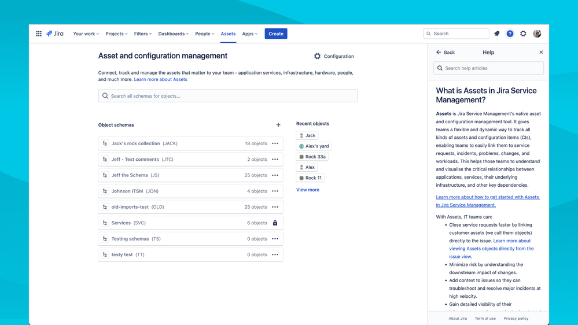Open the app switcher grid icon
The image size is (578, 325).
[39, 34]
